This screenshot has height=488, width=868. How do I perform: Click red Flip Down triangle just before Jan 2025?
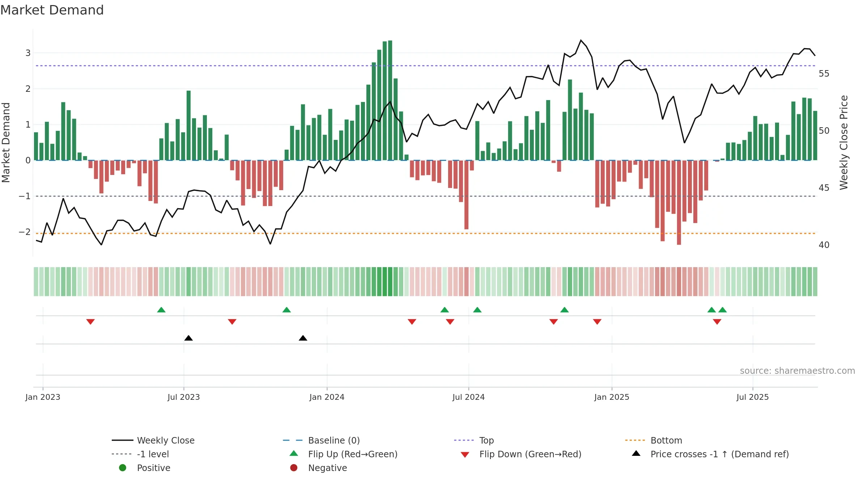point(597,322)
